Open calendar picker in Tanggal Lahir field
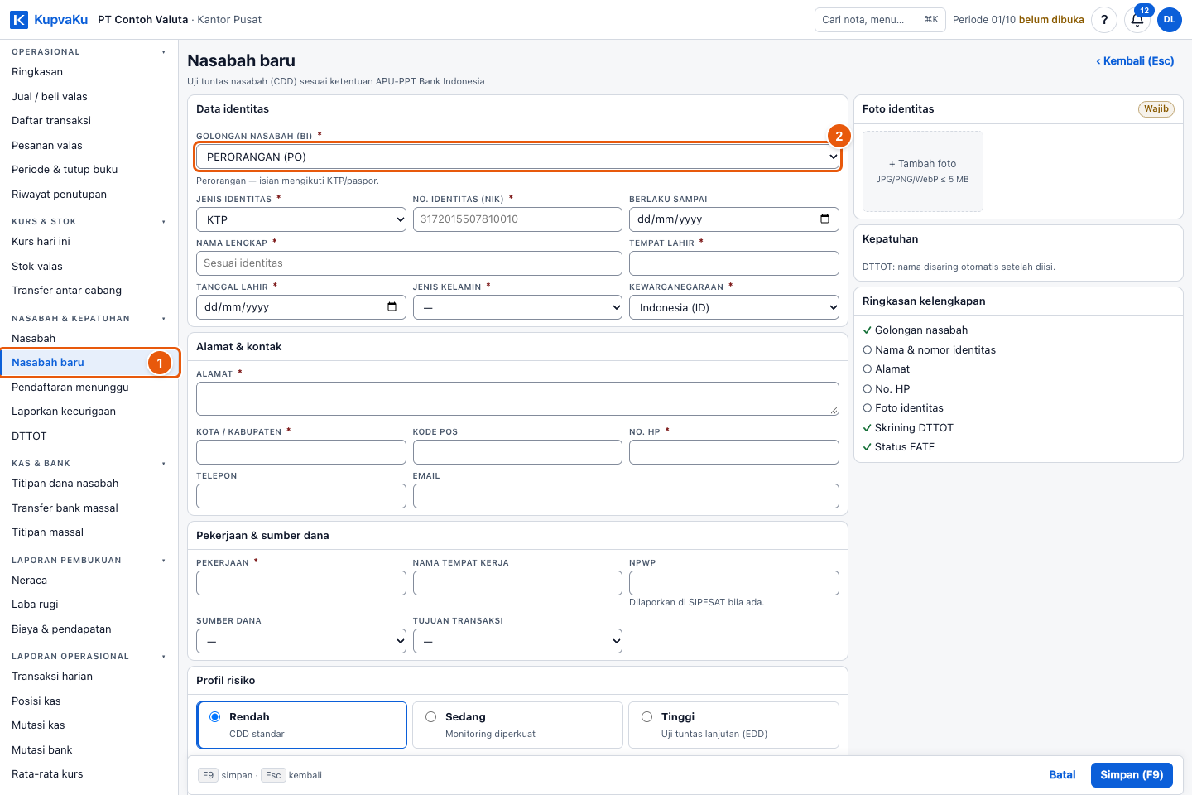This screenshot has width=1192, height=795. click(x=392, y=307)
